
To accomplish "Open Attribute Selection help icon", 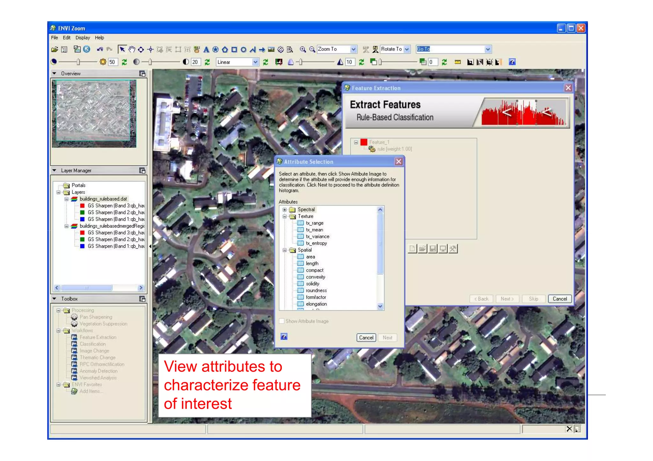I will 284,336.
